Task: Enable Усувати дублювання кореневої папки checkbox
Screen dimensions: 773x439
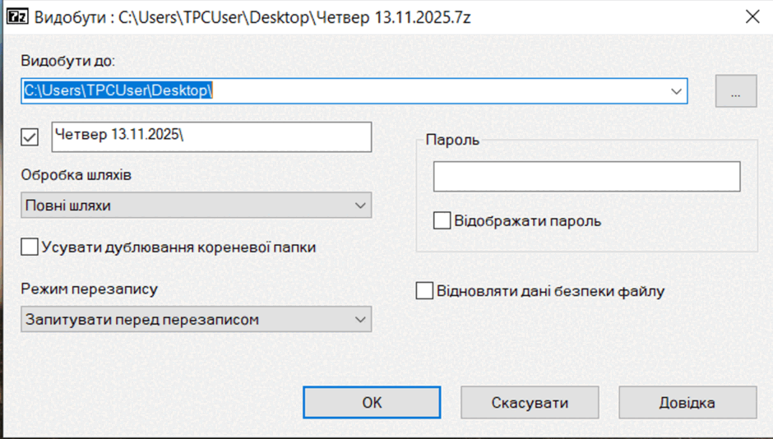Action: tap(30, 247)
